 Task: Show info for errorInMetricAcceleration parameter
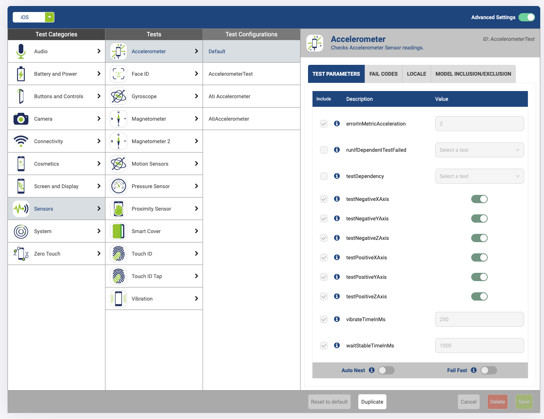point(337,123)
